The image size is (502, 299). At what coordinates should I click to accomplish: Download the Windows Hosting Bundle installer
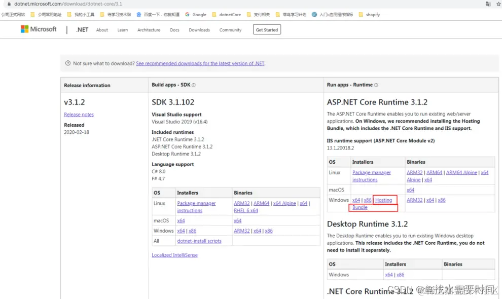pos(383,200)
